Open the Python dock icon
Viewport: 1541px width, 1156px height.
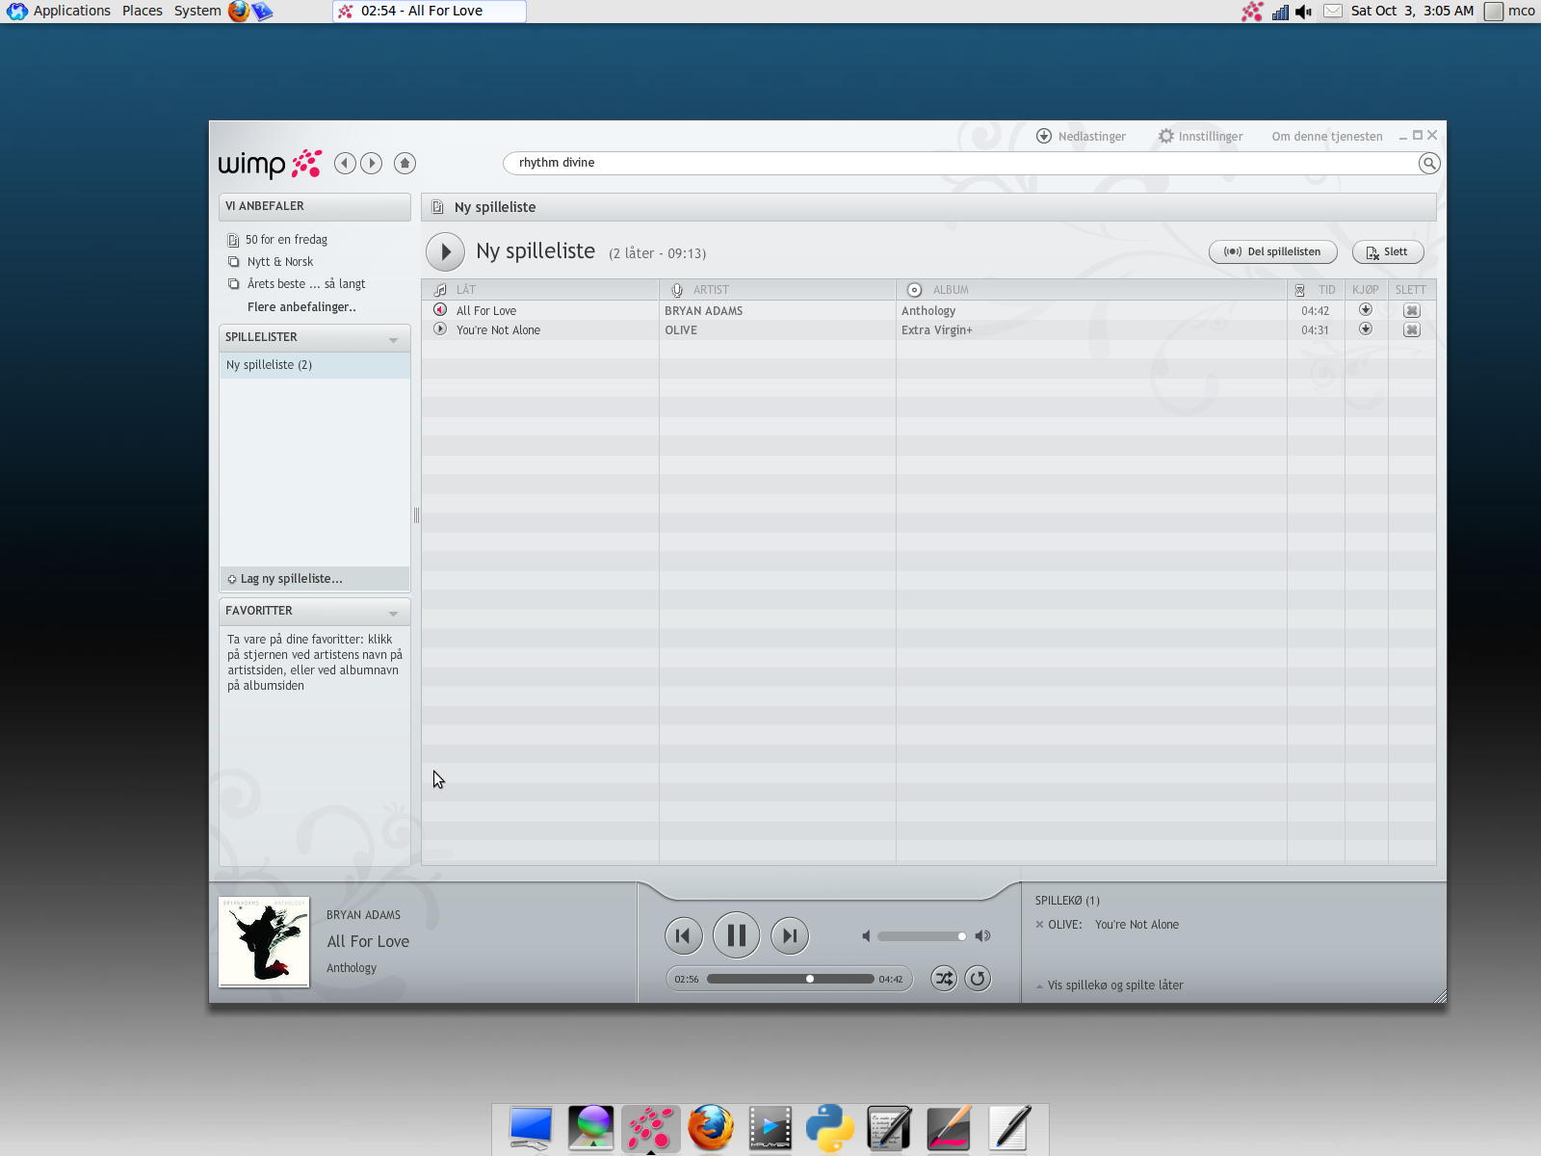click(830, 1128)
